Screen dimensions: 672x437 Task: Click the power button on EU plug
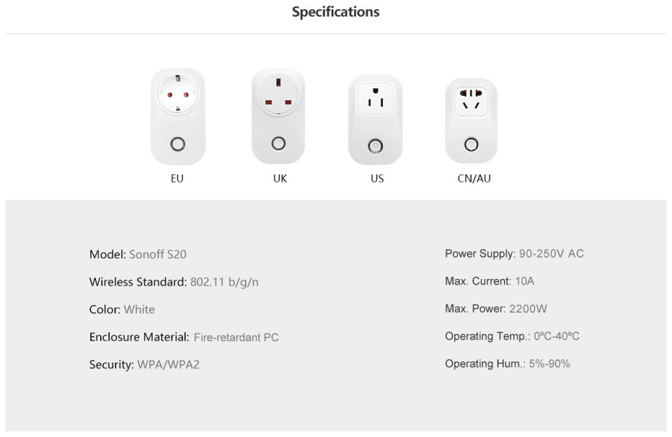[178, 144]
